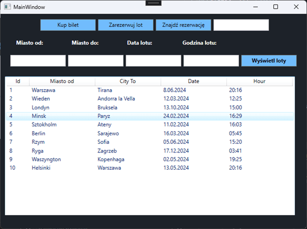Sort flights by the Date column

(x=193, y=81)
